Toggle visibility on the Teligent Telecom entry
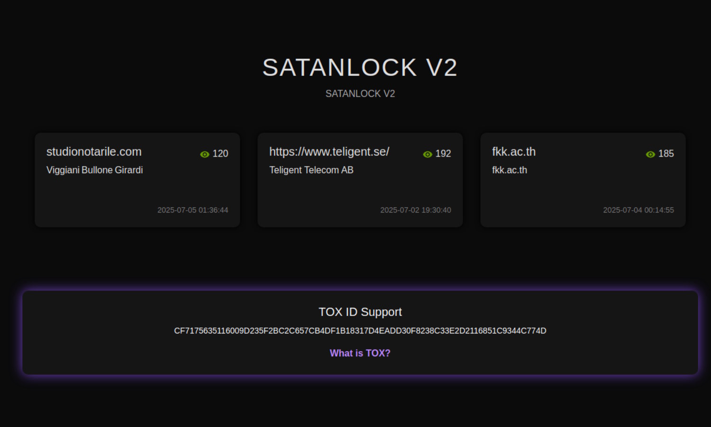 427,154
